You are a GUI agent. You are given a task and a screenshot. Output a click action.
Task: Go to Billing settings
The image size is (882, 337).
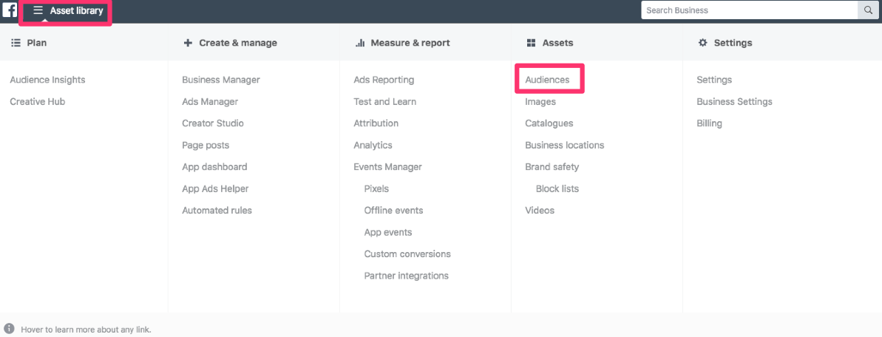tap(709, 123)
